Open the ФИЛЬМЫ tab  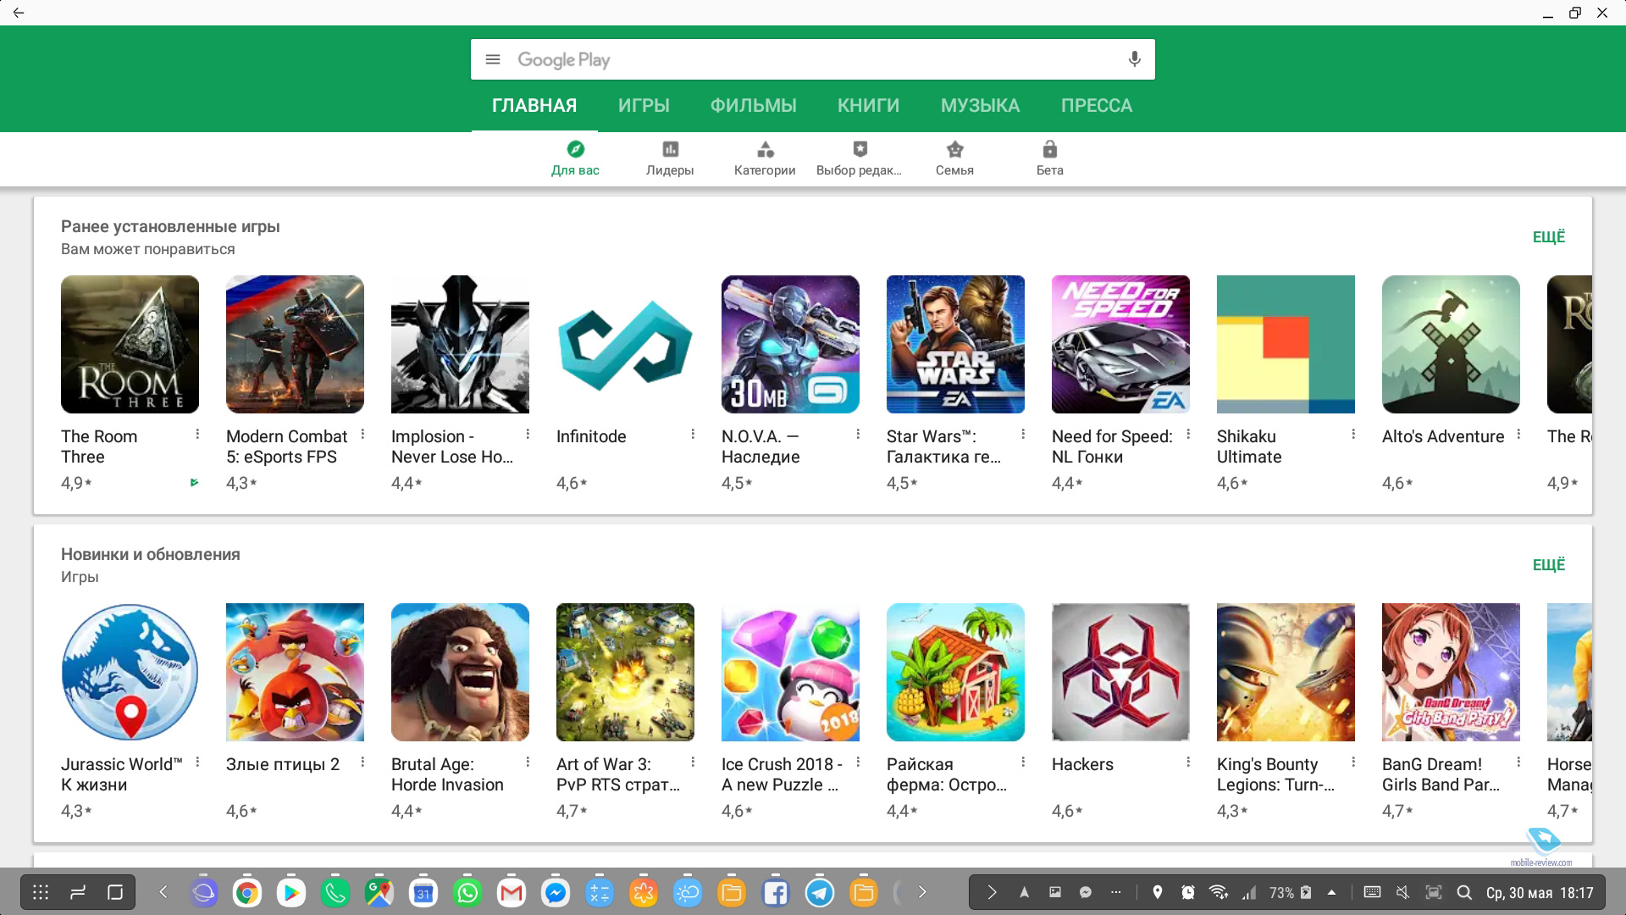754,106
